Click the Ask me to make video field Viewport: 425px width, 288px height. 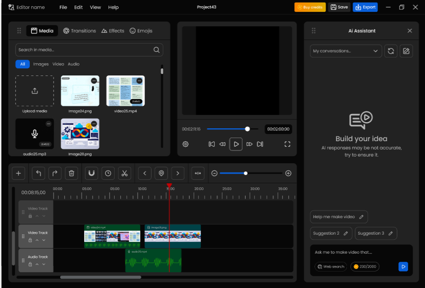coord(361,252)
